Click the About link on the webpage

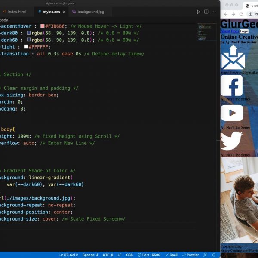[225, 31]
